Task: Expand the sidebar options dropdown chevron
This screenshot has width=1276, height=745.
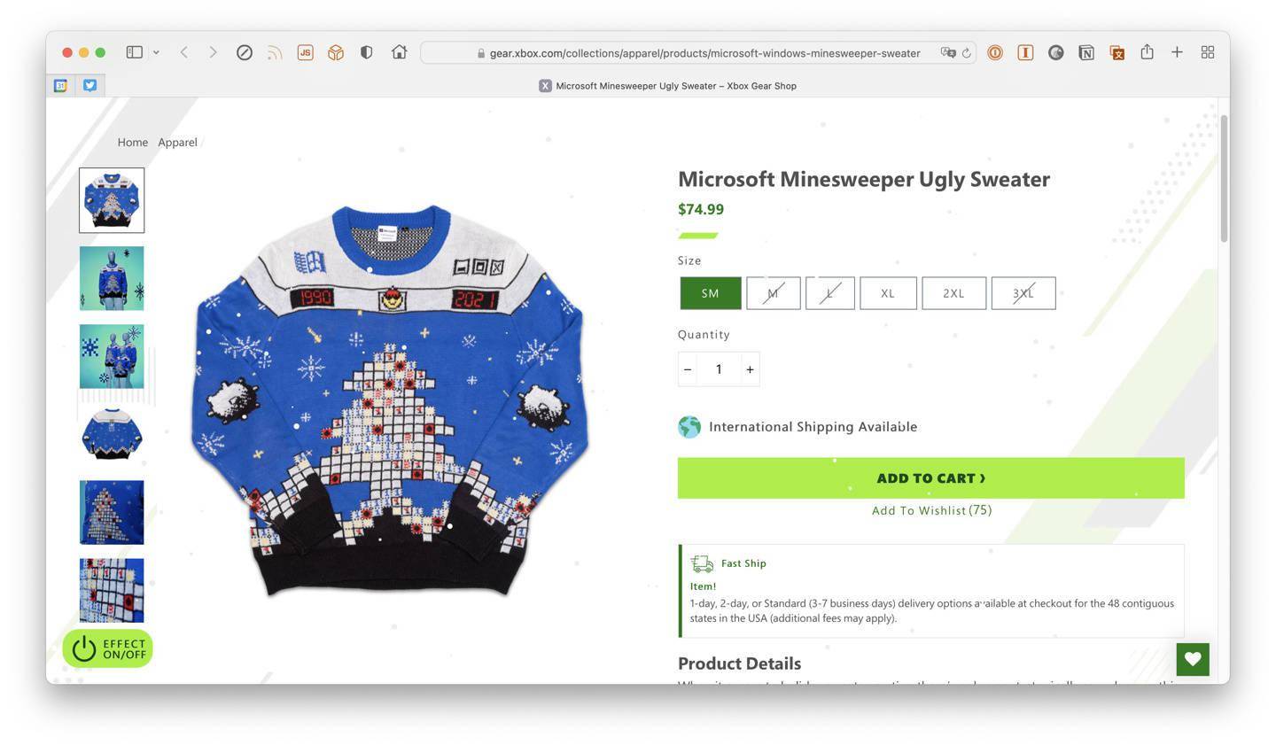Action: [x=156, y=52]
